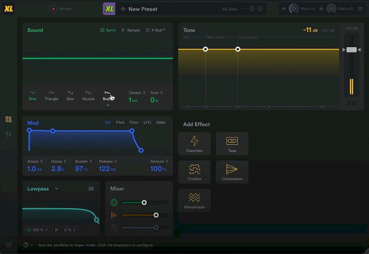Select the Sine waveform
The height and width of the screenshot is (254, 369).
(x=32, y=95)
